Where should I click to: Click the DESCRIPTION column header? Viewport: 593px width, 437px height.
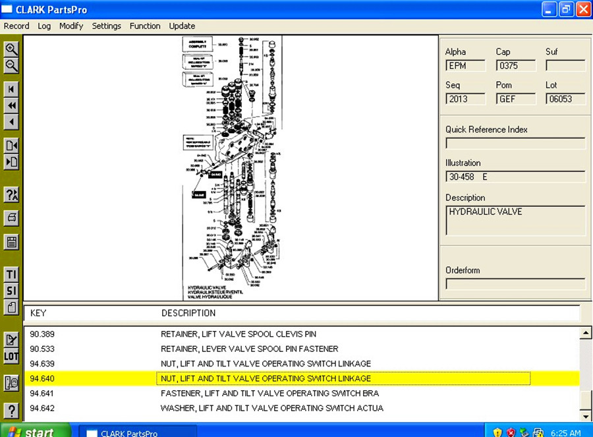click(x=188, y=313)
